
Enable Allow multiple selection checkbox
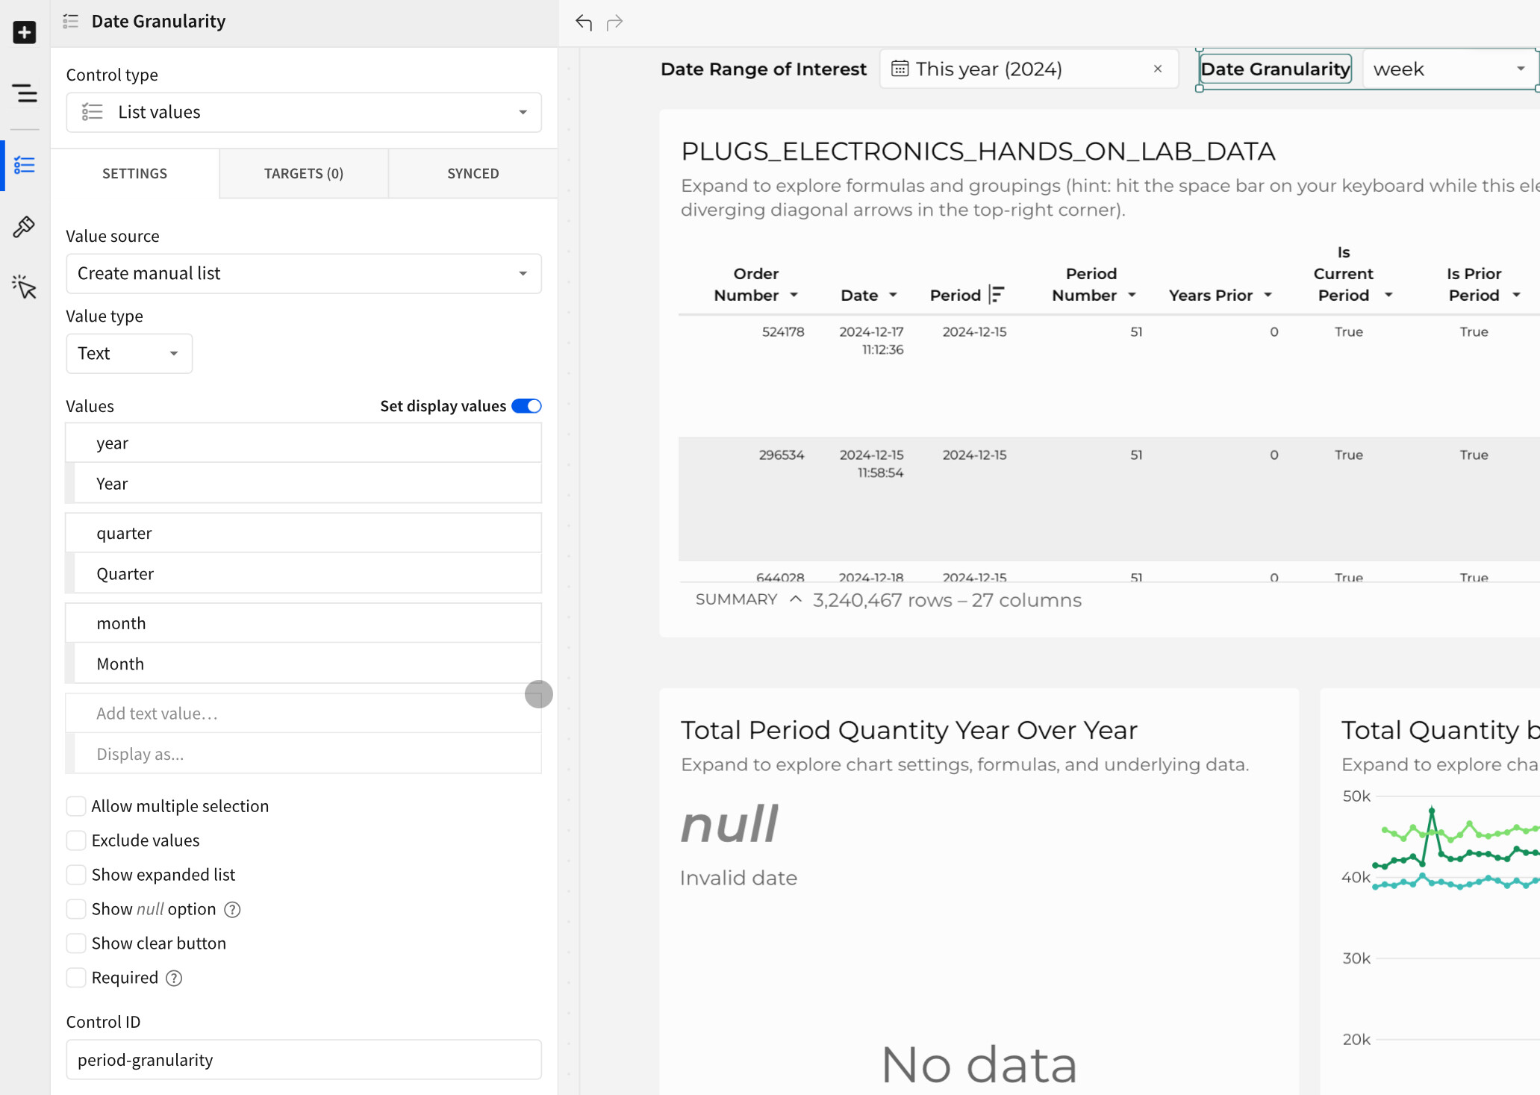tap(76, 806)
